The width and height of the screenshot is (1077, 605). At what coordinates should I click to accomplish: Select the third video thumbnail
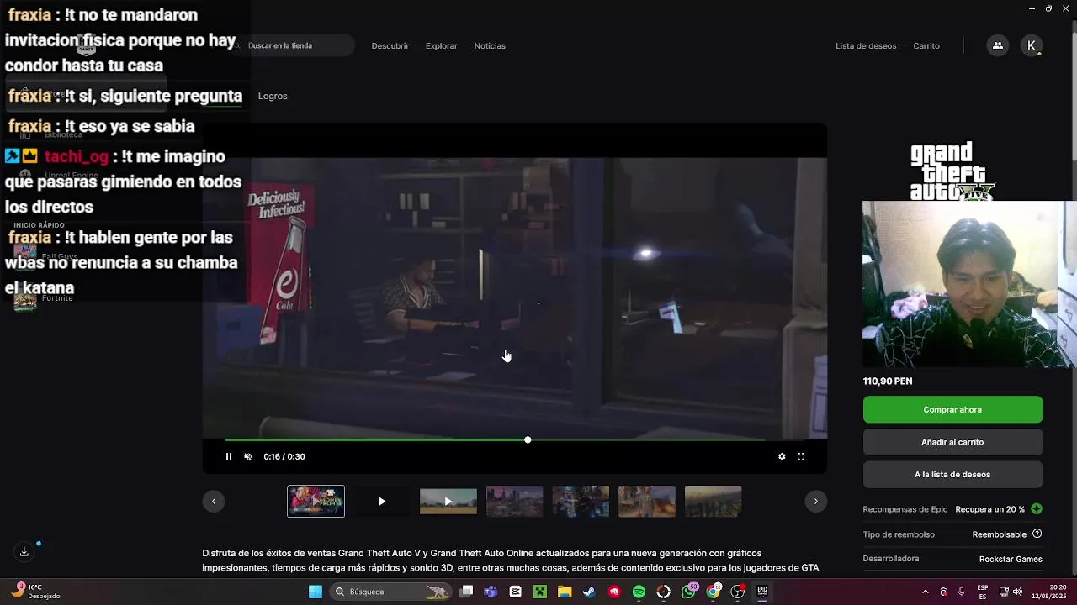pyautogui.click(x=448, y=501)
